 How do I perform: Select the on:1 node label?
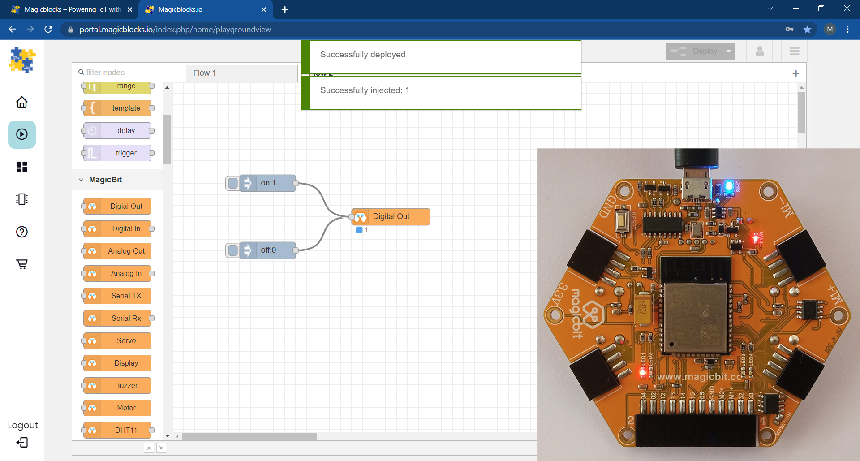click(x=268, y=183)
